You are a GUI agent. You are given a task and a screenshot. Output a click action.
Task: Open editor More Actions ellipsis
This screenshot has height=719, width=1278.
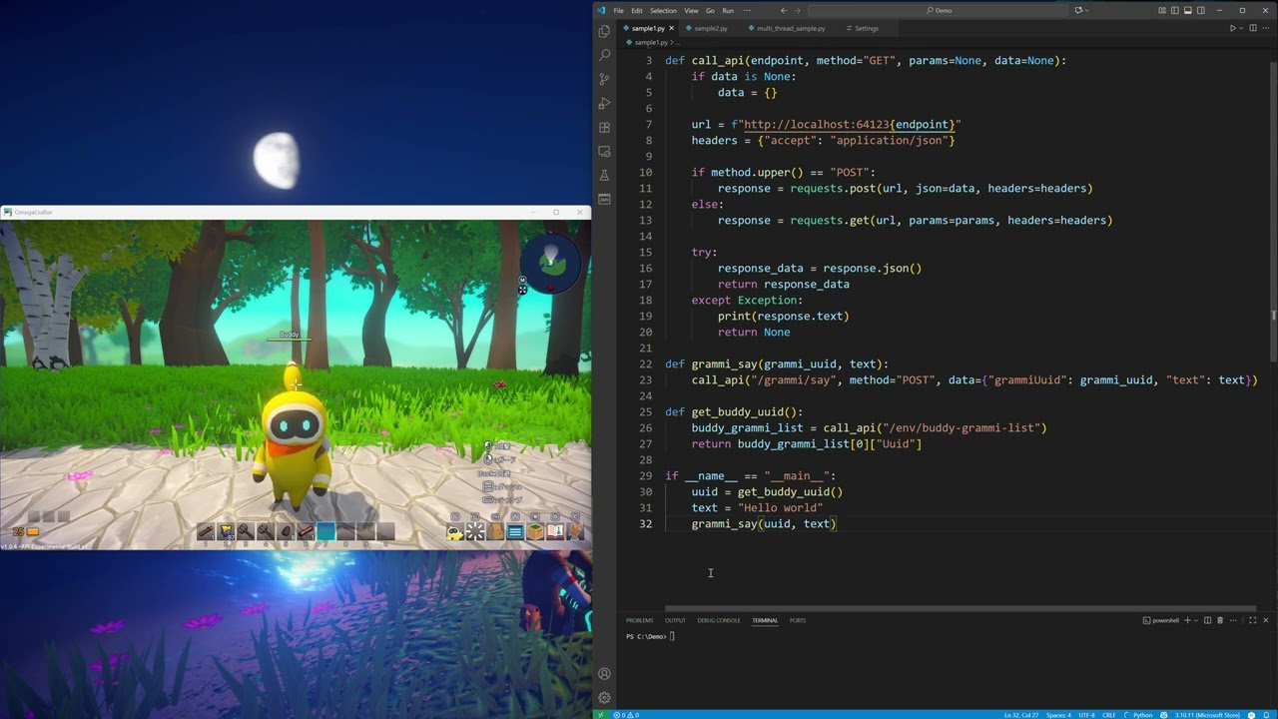1266,28
